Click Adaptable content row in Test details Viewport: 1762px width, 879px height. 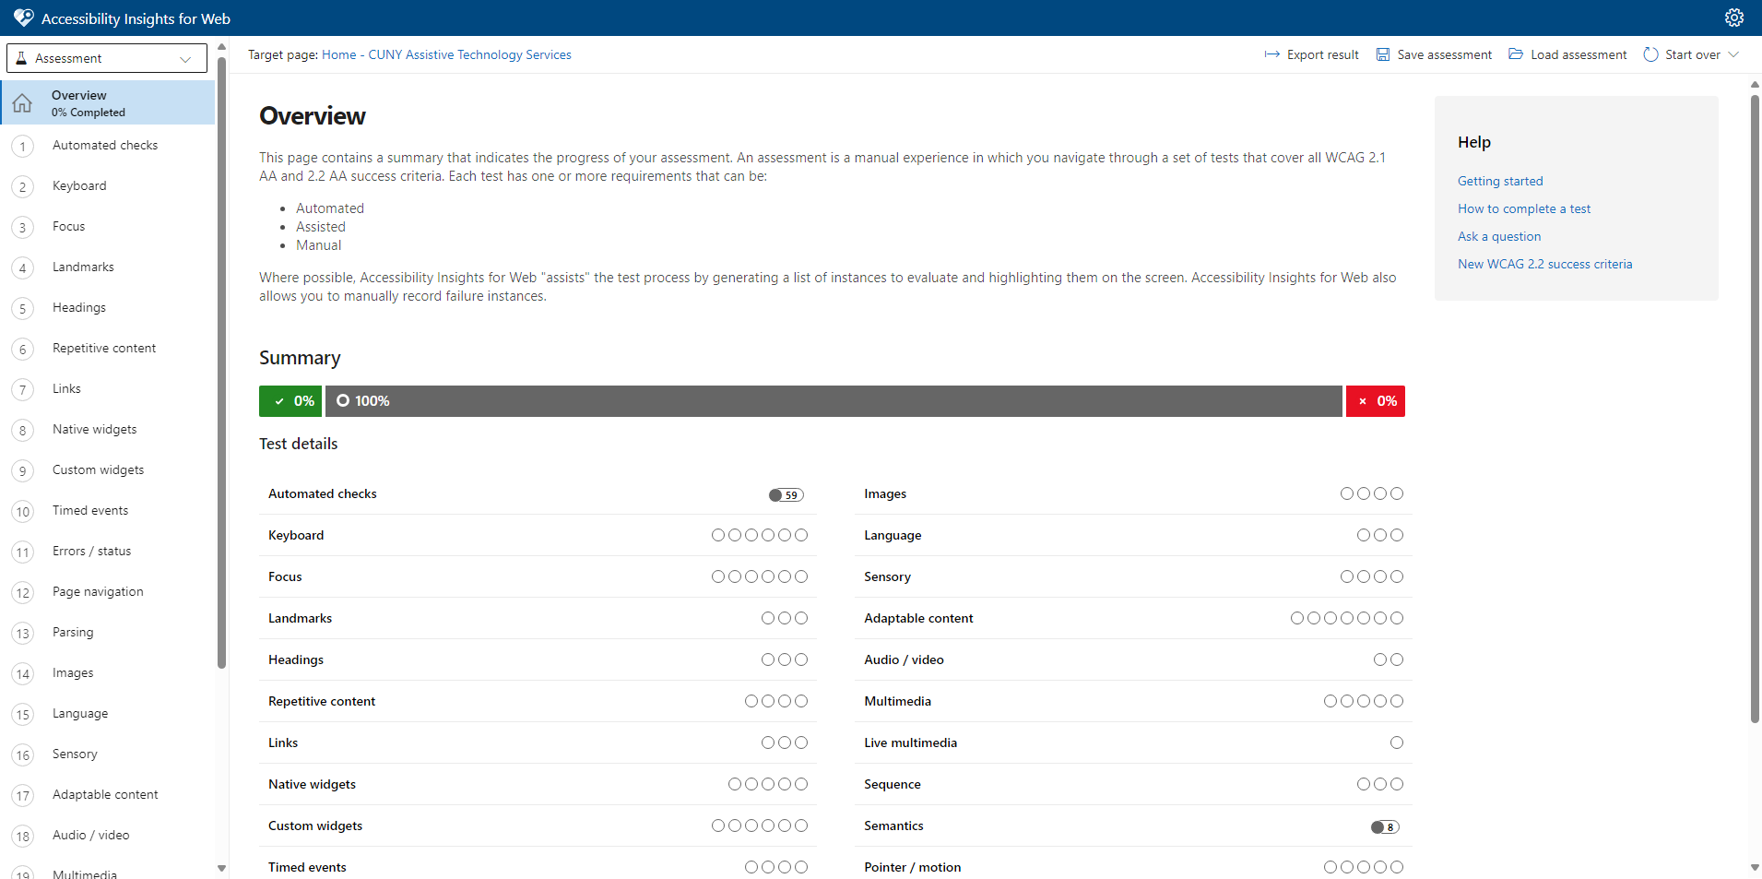tap(1133, 618)
